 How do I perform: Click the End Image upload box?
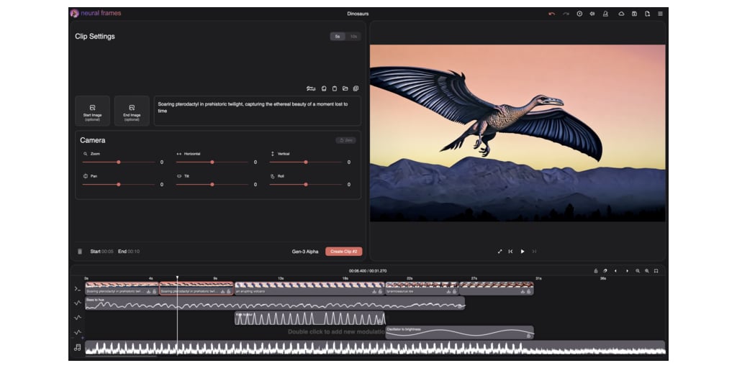point(132,111)
